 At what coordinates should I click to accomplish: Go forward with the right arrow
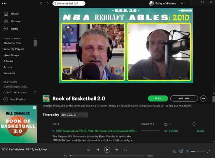(x=47, y=4)
